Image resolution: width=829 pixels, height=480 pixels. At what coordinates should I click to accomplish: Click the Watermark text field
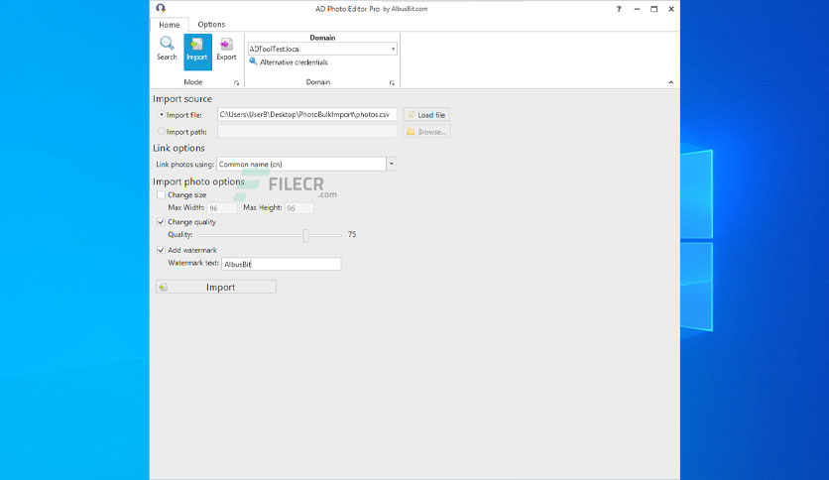[x=282, y=264]
